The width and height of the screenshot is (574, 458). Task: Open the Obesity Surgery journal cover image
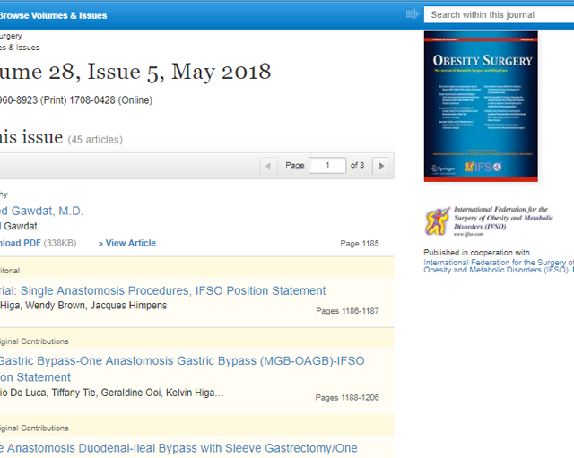(x=481, y=106)
